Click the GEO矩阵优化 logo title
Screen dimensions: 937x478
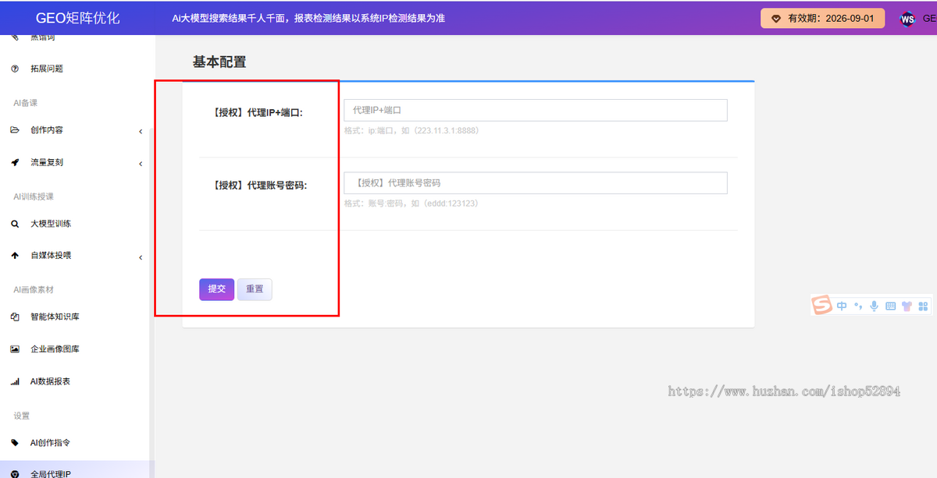tap(78, 18)
